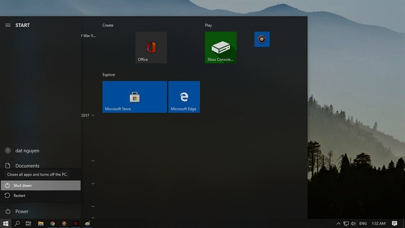The width and height of the screenshot is (405, 228).
Task: Launch Microsoft Edge tile
Action: click(184, 97)
